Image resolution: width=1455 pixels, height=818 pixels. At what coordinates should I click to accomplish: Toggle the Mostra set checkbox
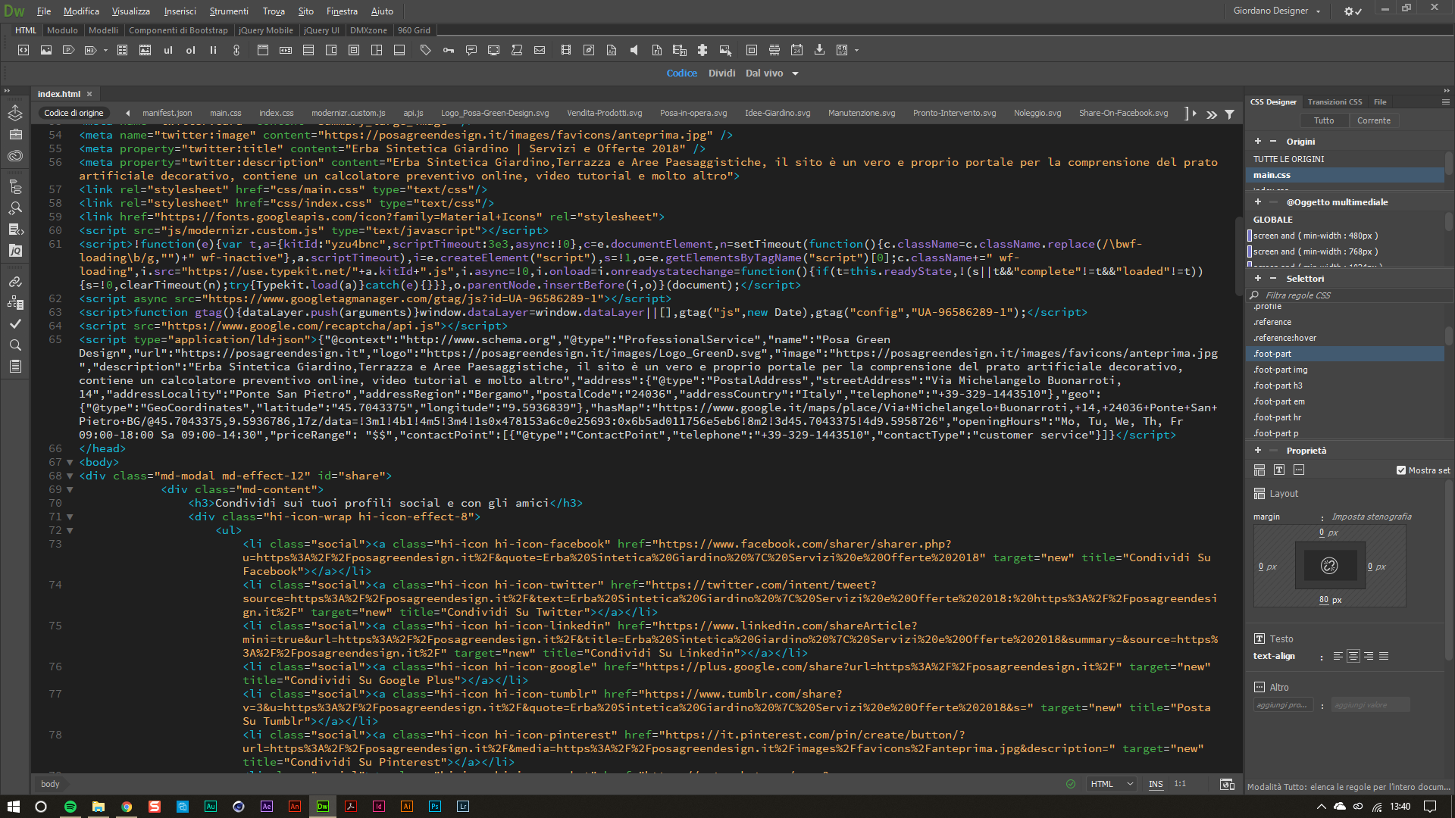point(1401,470)
